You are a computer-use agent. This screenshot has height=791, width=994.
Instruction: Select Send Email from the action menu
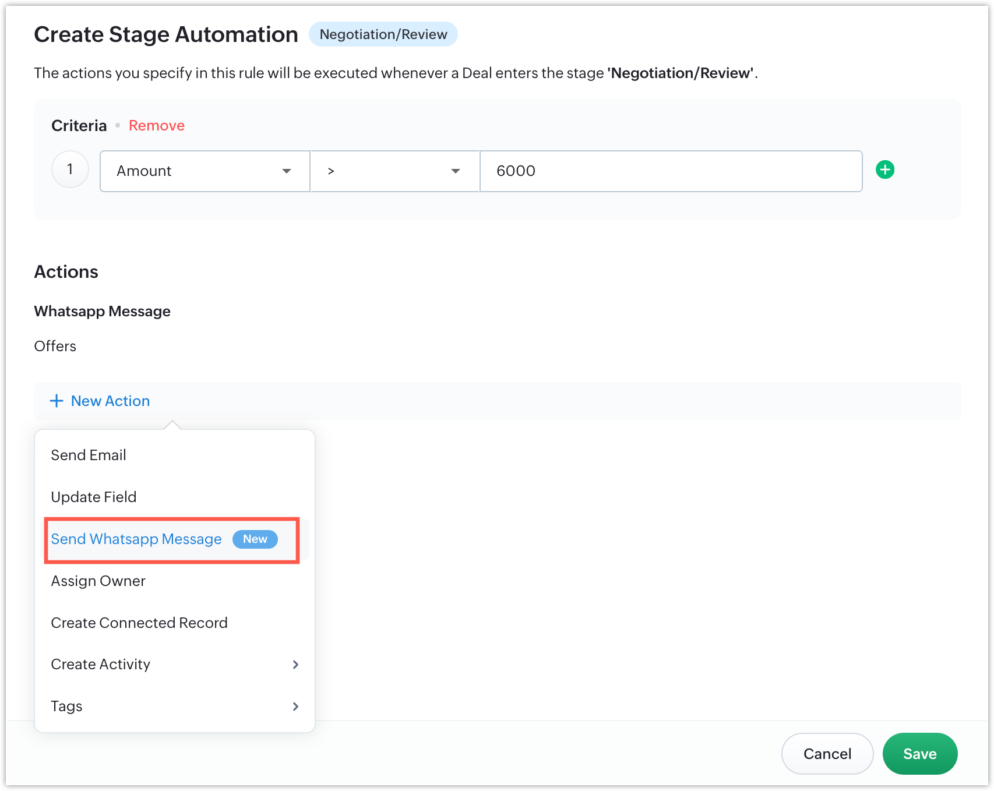89,455
